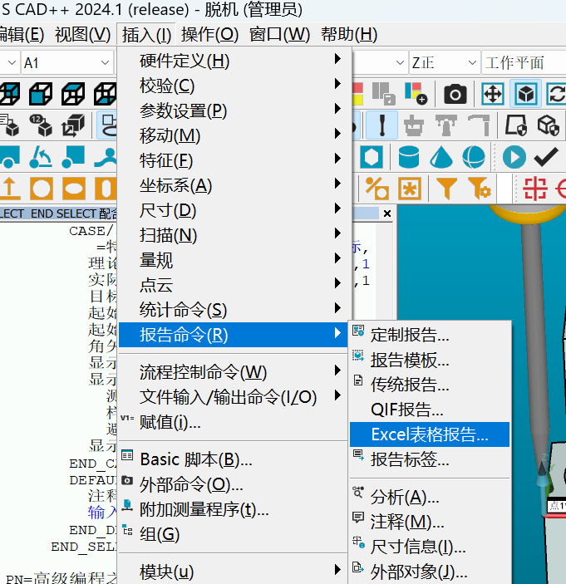The width and height of the screenshot is (566, 584).
Task: Open the Edit (编辑) menu
Action: click(x=22, y=35)
